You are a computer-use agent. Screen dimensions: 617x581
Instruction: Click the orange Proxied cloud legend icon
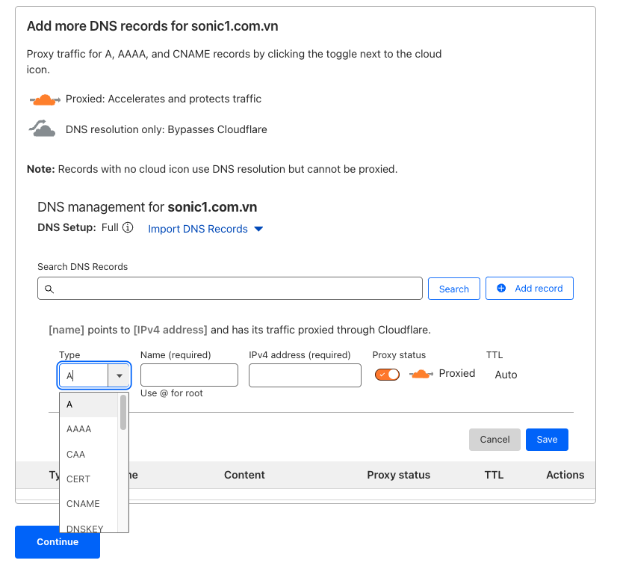click(x=45, y=99)
